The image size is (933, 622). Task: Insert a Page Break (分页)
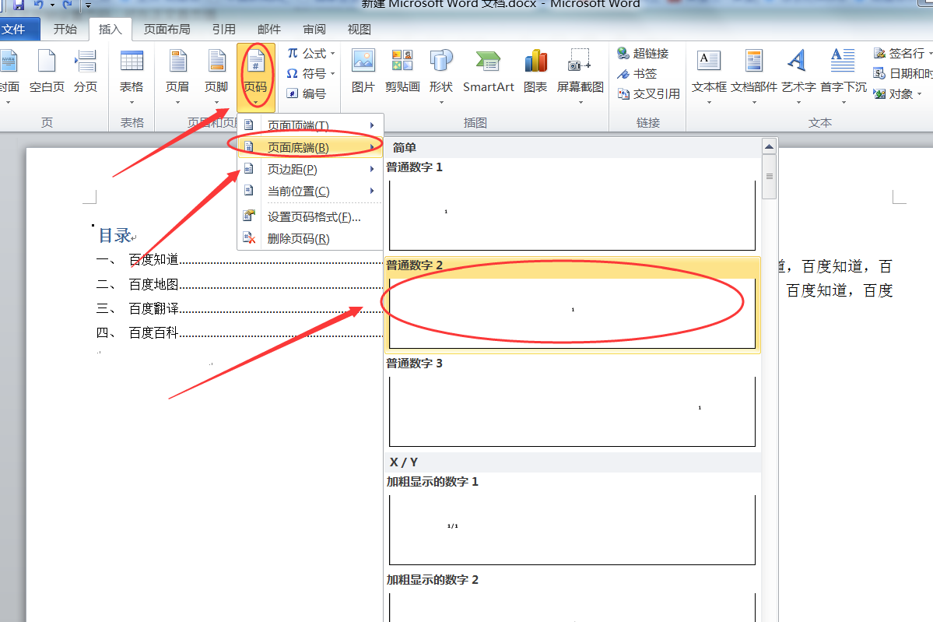[x=86, y=72]
